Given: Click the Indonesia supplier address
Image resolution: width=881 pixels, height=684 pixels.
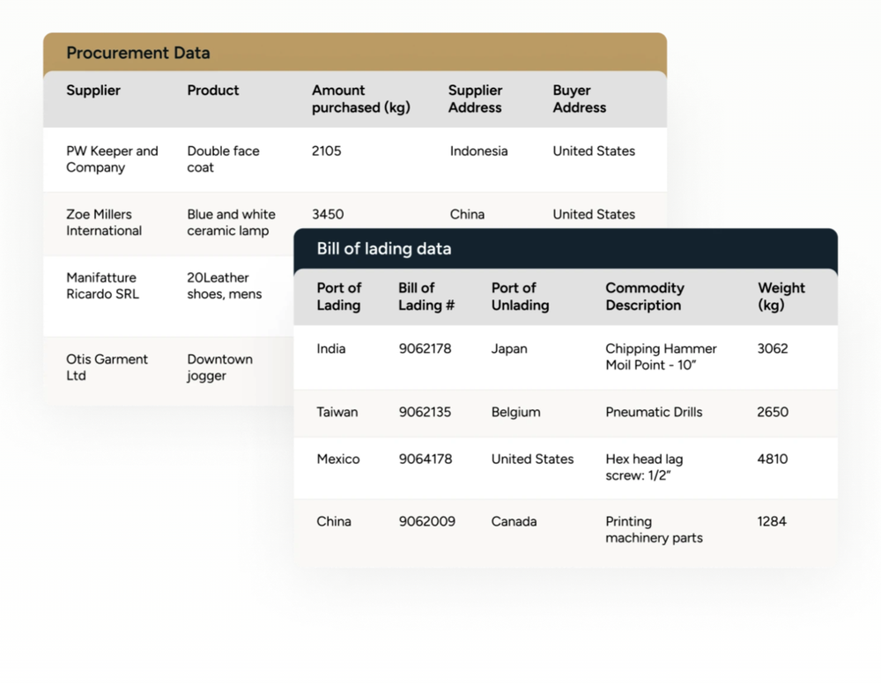Looking at the screenshot, I should click(478, 151).
